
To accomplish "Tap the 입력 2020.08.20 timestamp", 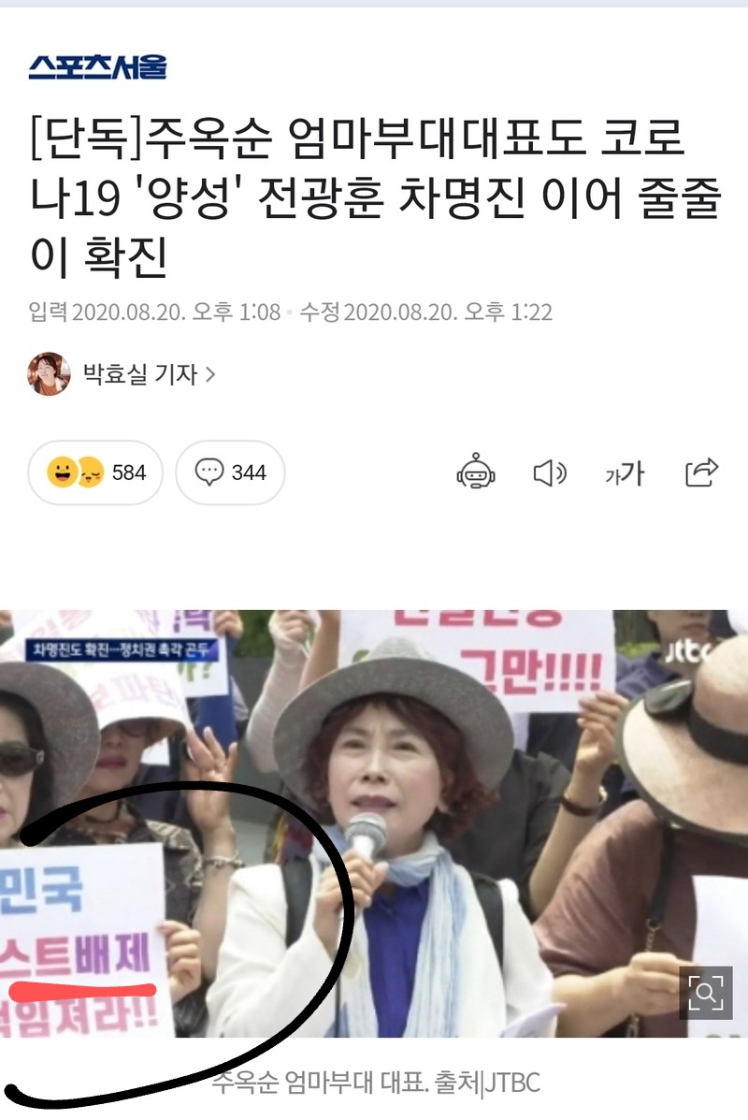I will click(155, 313).
